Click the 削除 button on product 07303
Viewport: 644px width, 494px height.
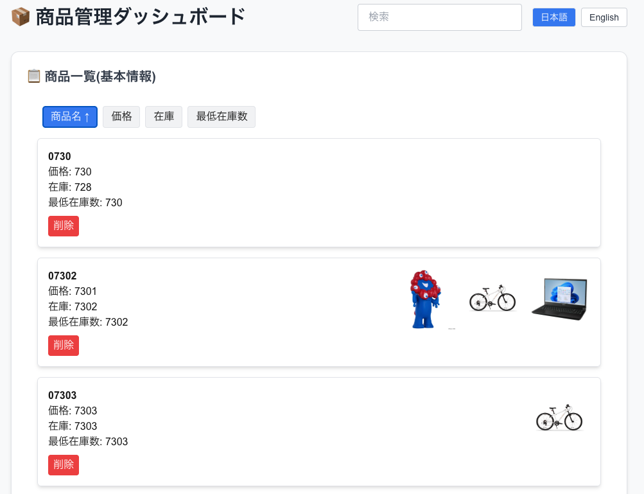[x=63, y=464]
